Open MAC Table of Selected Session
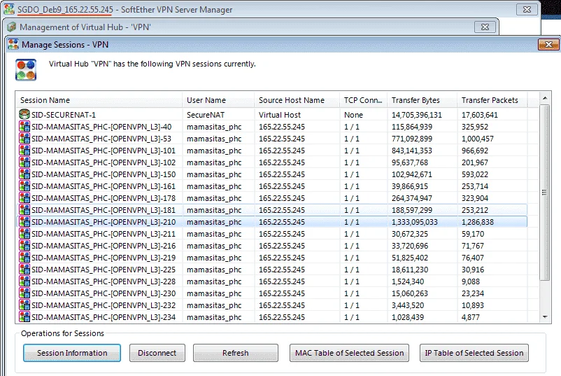Screen dimensions: 561x376 349,353
